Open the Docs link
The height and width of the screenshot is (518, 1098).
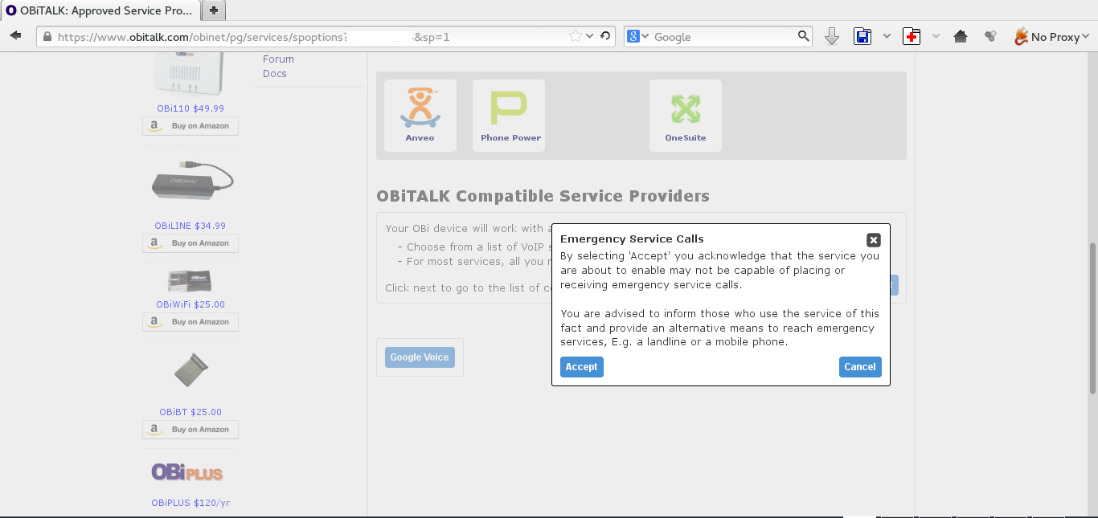point(275,74)
